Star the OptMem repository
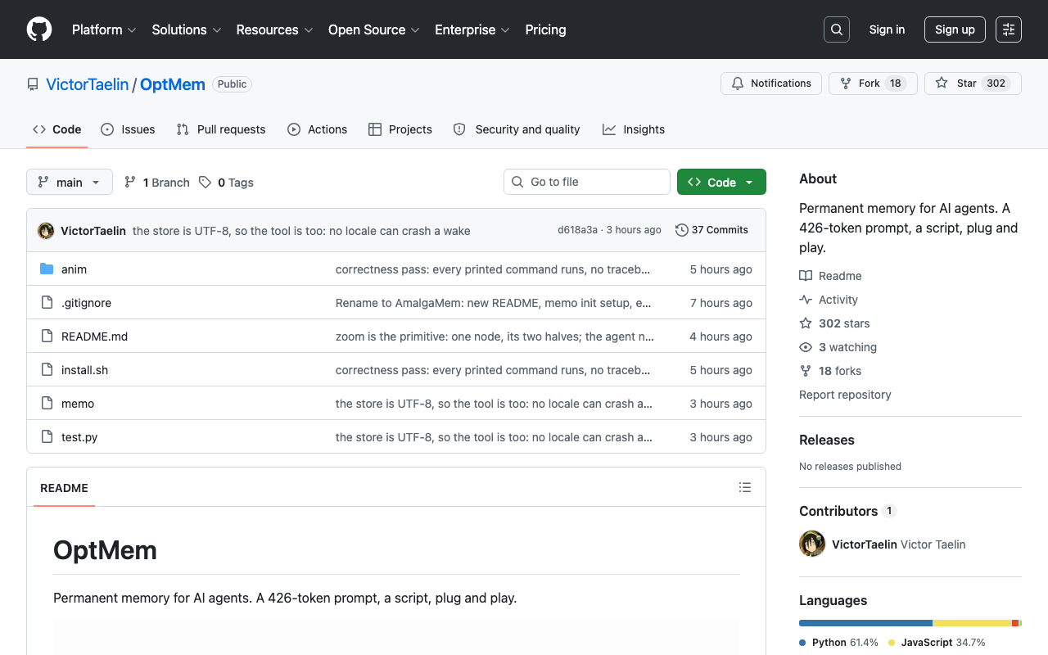The width and height of the screenshot is (1048, 655). pos(973,84)
